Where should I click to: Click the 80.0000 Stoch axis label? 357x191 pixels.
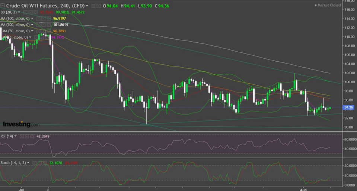click(x=350, y=165)
